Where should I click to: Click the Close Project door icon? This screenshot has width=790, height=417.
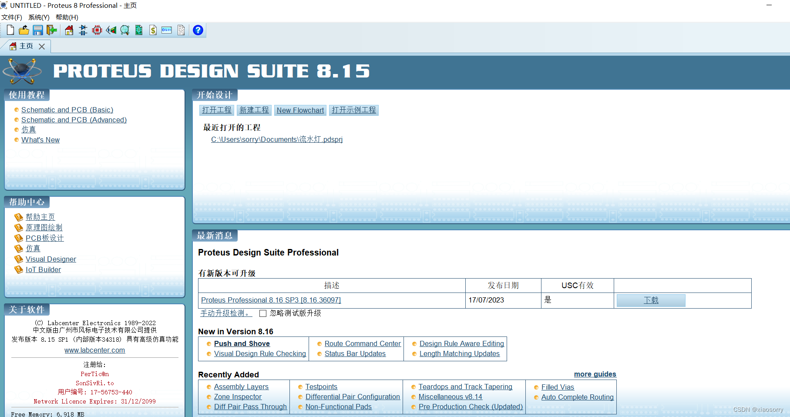tap(52, 30)
